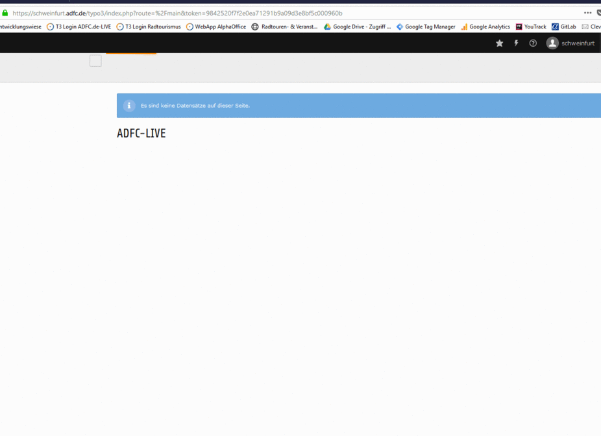Open the T3 Login Radtourismus bookmark
This screenshot has width=601, height=436.
pyautogui.click(x=149, y=27)
